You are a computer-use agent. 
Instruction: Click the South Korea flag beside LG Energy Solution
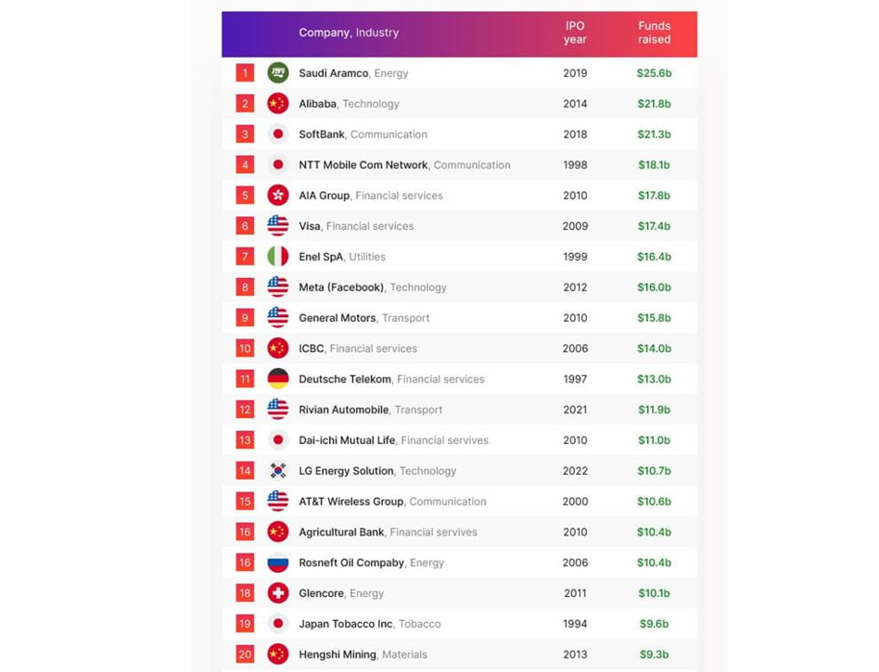coord(277,471)
